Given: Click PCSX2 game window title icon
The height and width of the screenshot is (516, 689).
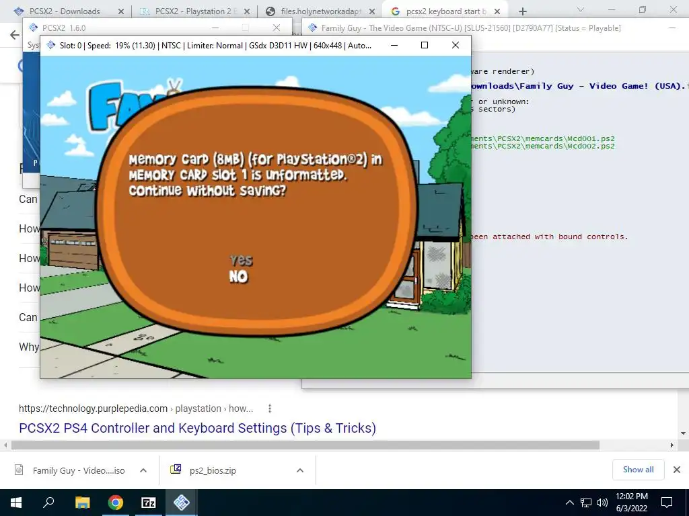Looking at the screenshot, I should coord(51,45).
